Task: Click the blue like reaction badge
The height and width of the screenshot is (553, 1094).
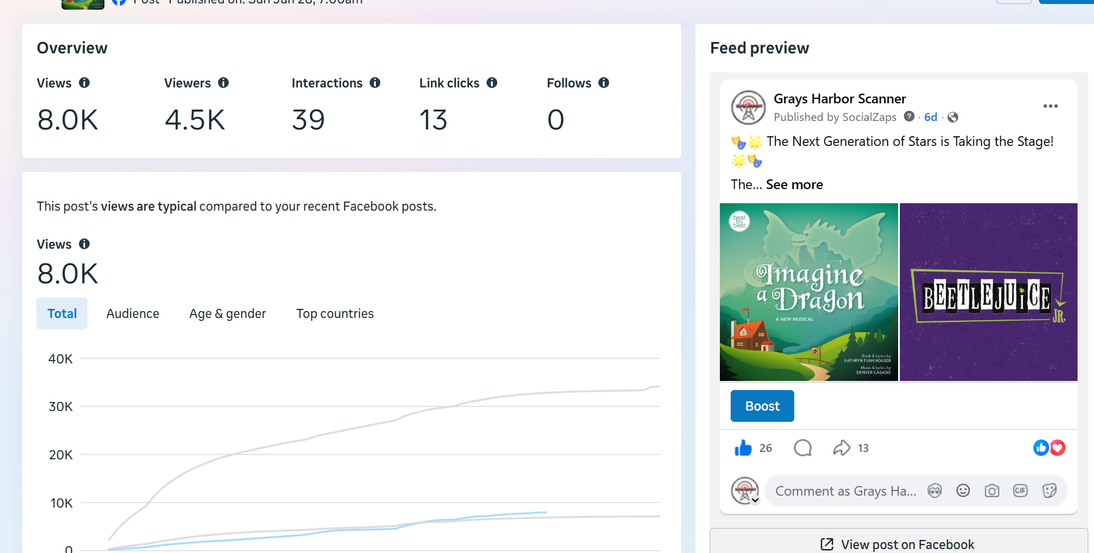Action: 1041,448
